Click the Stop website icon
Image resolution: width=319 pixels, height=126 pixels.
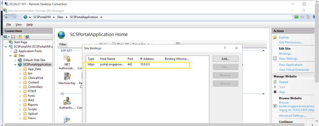[x=275, y=92]
